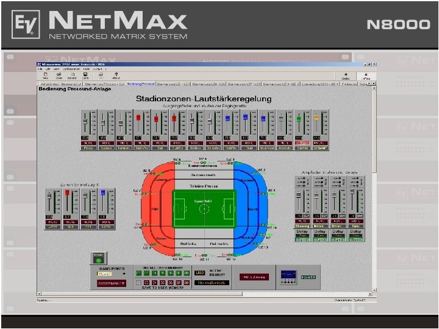Click Save To User Memory button 08
The height and width of the screenshot is (329, 439).
[x=187, y=283]
